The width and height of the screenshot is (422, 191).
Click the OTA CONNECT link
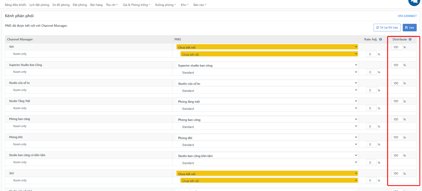pos(407,16)
